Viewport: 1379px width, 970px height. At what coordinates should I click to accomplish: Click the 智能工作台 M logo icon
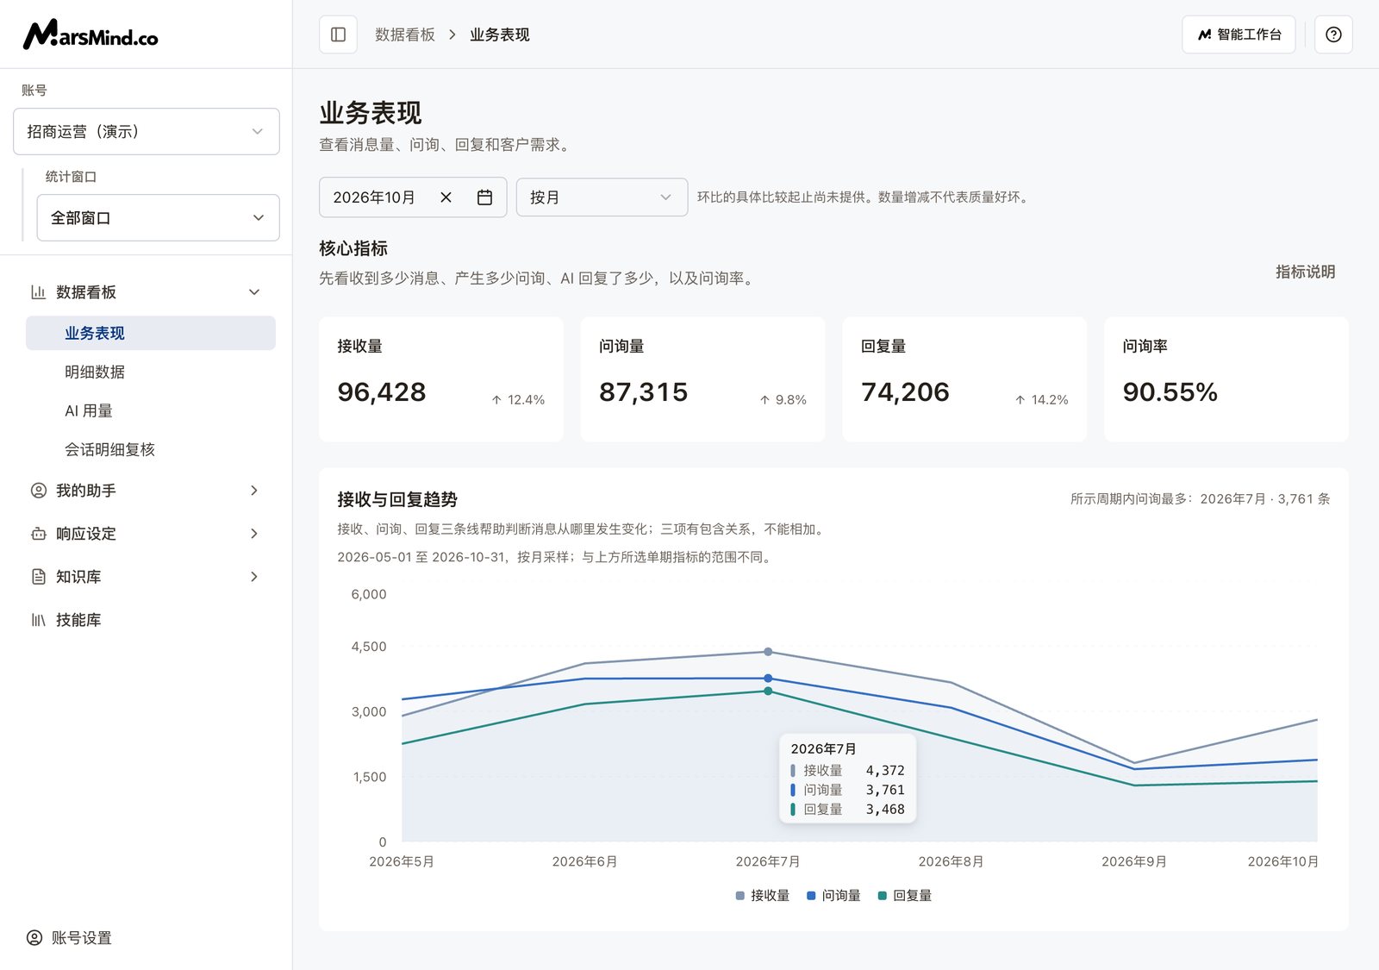tap(1205, 34)
